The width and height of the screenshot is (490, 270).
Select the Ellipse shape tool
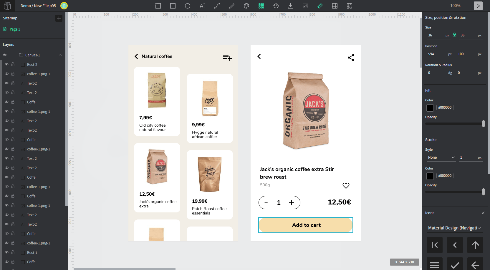188,6
